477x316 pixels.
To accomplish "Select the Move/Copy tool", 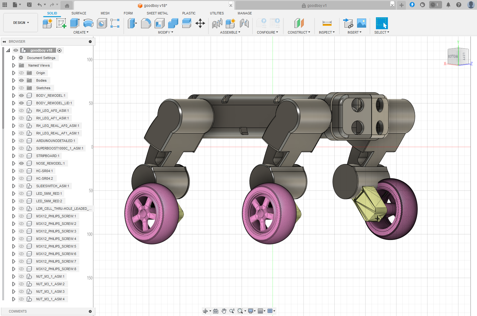I will click(x=200, y=23).
